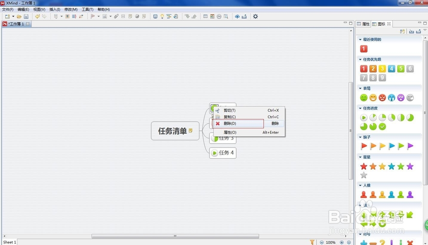
Task: Click the gear settings toolbar icon
Action: [x=255, y=16]
